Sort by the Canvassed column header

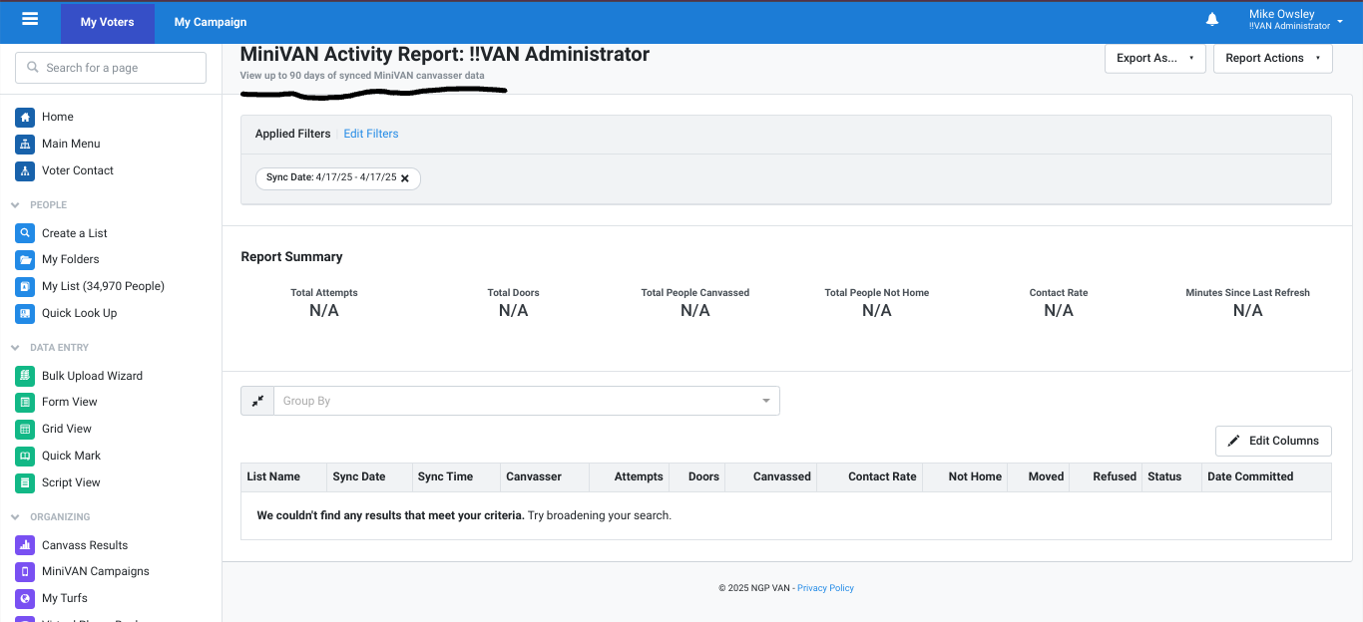(782, 476)
